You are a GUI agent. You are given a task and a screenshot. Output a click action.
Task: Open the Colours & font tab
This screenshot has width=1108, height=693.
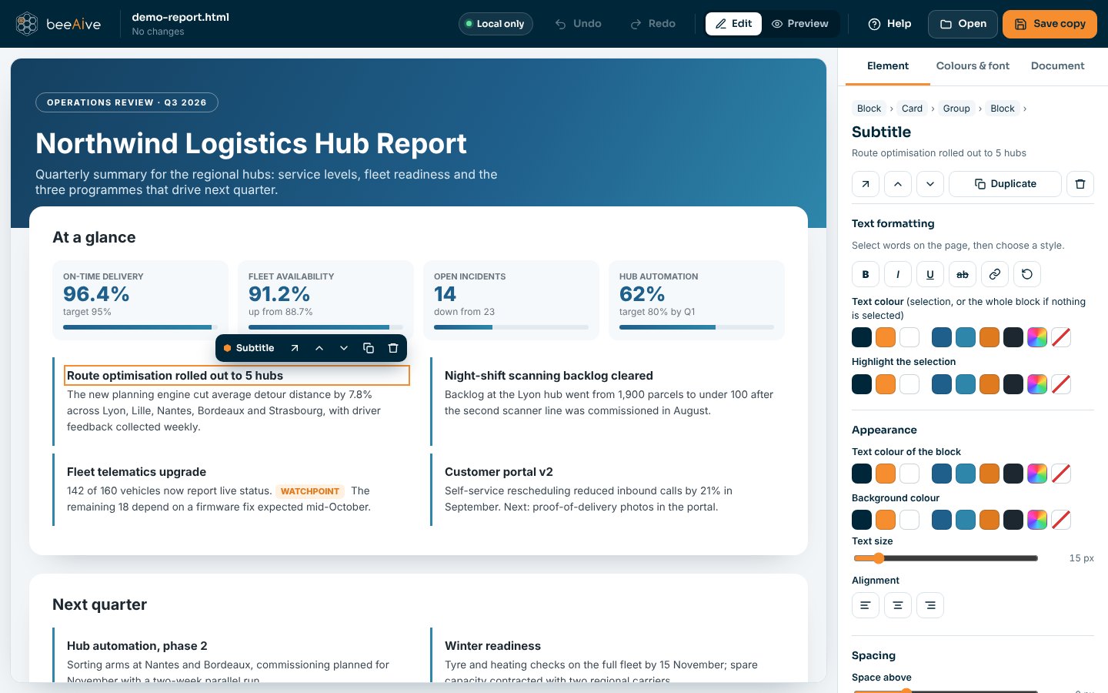click(973, 66)
